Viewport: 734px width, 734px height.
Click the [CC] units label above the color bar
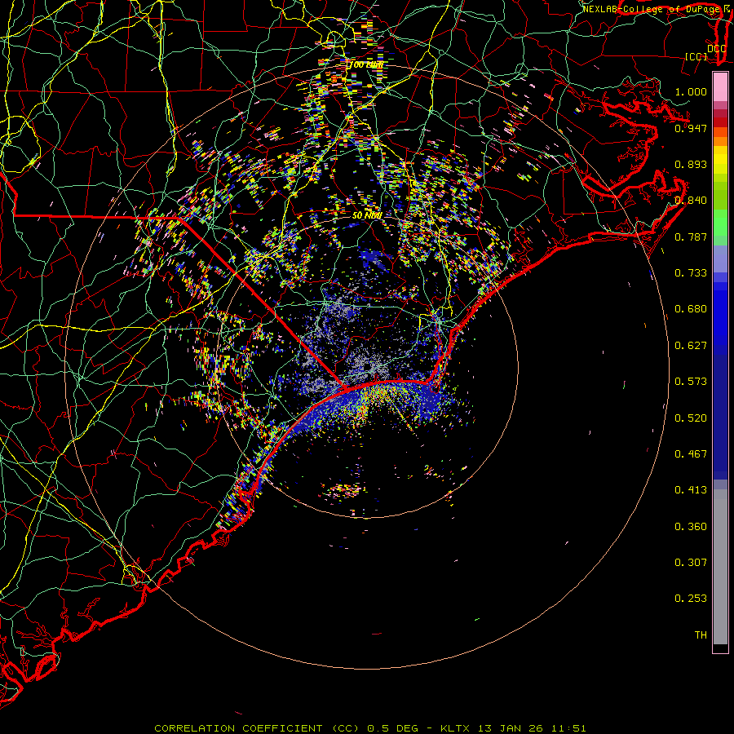696,56
